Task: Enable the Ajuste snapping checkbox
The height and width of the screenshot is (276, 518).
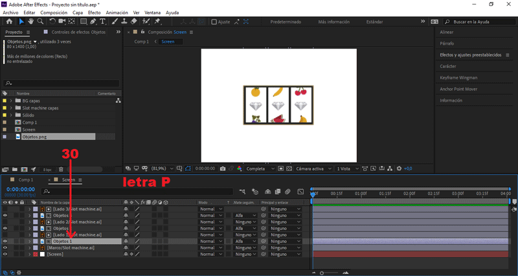Action: 214,21
